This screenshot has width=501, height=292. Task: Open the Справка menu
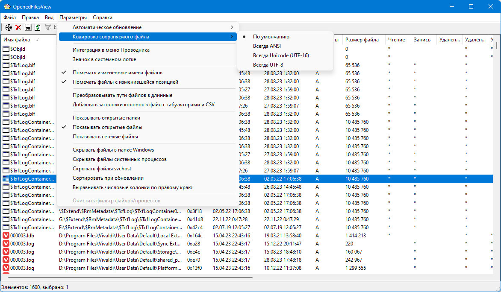pos(102,18)
